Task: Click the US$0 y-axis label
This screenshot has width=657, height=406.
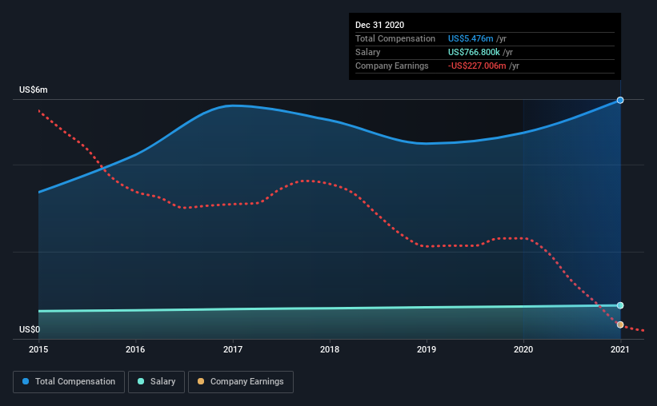Action: click(x=30, y=330)
